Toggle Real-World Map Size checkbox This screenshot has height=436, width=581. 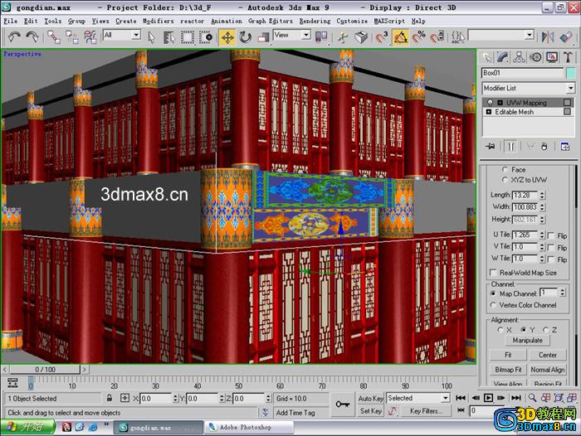pos(493,273)
